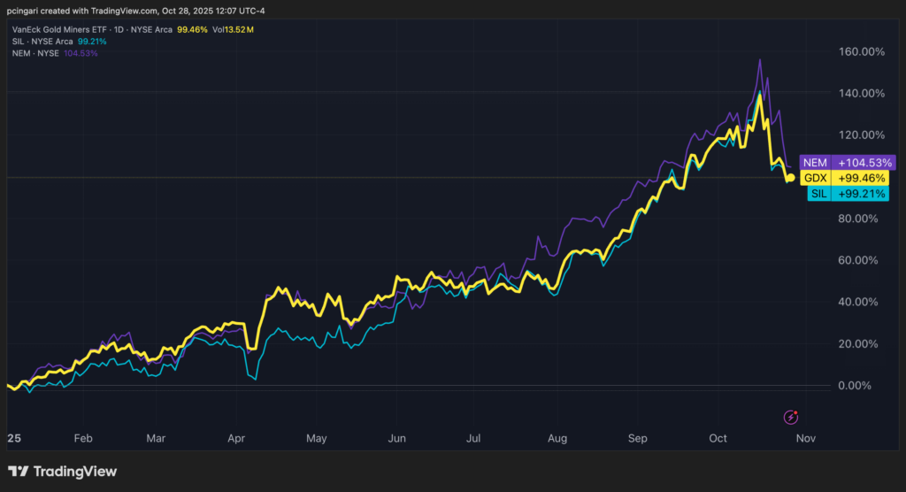Click the 160.00% label on price axis
The width and height of the screenshot is (906, 492).
860,51
